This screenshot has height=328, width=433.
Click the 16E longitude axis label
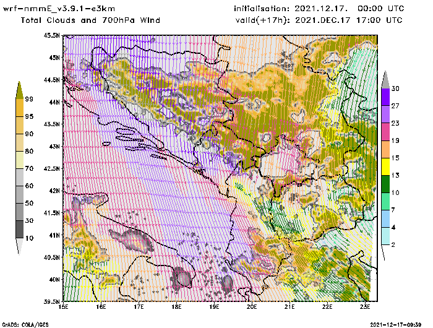coord(101,307)
